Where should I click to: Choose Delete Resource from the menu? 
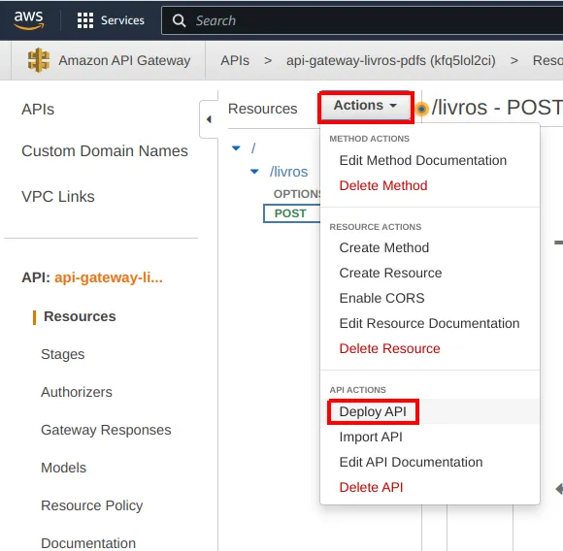pos(389,348)
